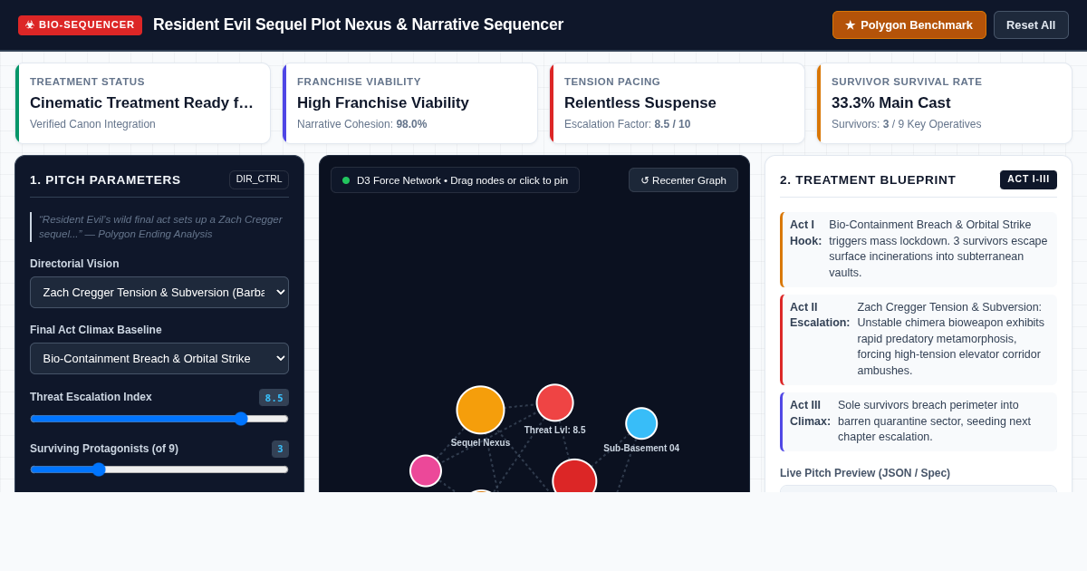Viewport: 1087px width, 571px height.
Task: Adjust the Threat Escalation Index slider
Action: point(159,419)
